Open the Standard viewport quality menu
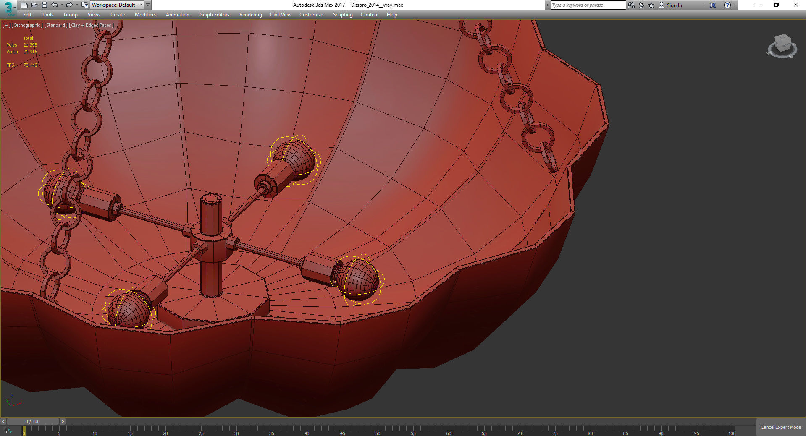The image size is (806, 436). click(x=56, y=25)
